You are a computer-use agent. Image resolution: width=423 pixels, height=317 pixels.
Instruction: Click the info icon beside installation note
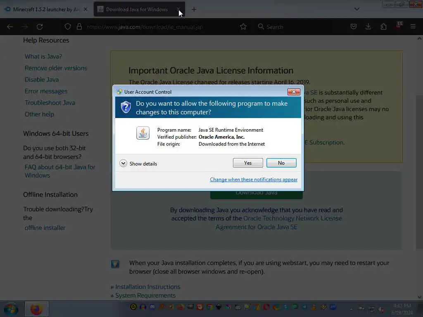(115, 264)
